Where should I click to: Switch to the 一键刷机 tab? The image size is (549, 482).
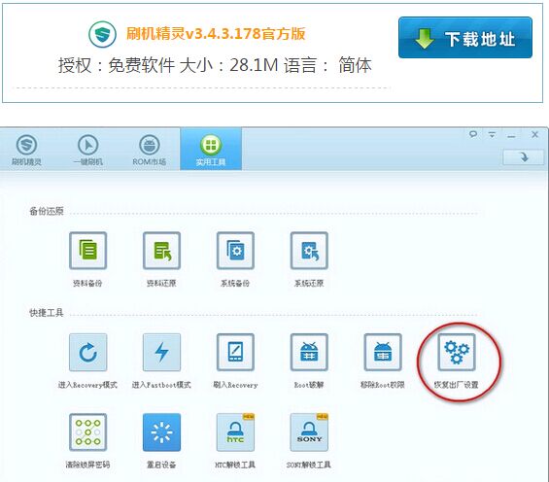coord(87,150)
